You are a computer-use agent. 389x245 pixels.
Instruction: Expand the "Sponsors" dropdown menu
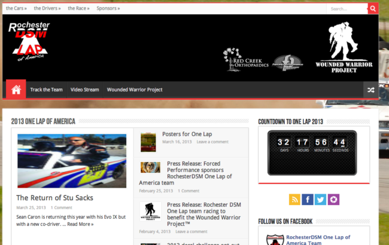[108, 9]
